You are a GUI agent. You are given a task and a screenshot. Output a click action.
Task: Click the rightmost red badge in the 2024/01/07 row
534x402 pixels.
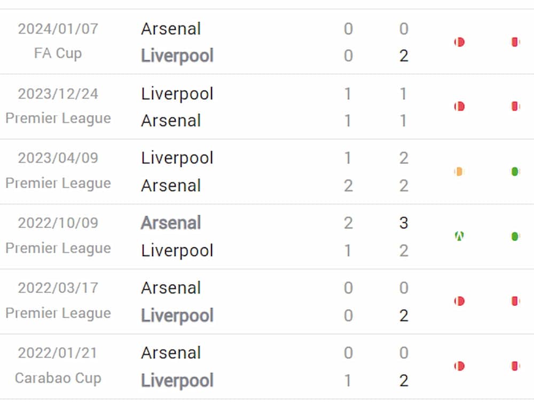pos(515,42)
